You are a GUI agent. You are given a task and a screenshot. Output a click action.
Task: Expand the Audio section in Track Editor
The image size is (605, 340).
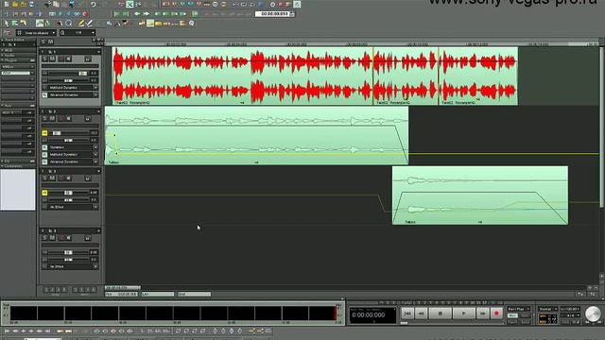click(x=3, y=55)
